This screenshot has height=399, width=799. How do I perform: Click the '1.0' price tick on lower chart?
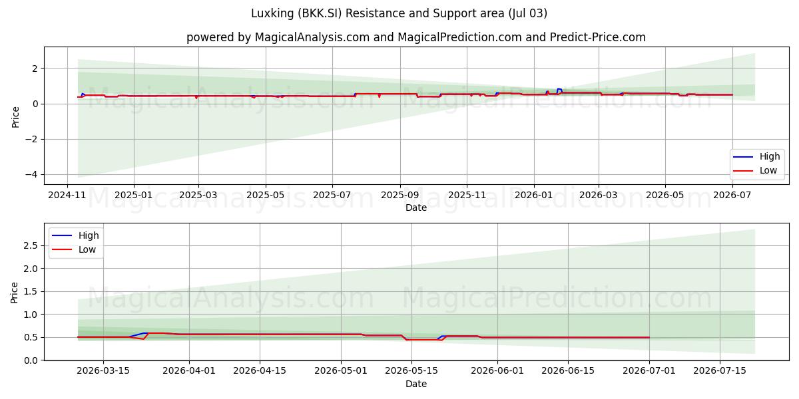click(32, 315)
